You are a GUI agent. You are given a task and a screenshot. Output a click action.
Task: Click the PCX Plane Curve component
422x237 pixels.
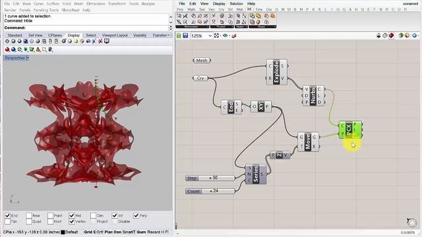coord(349,130)
